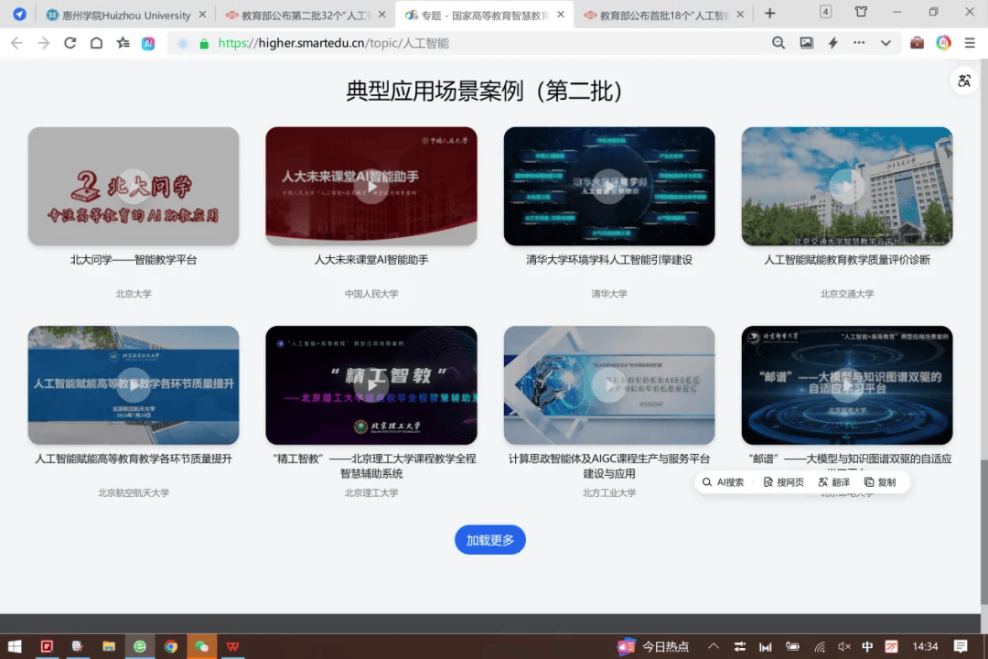Viewport: 988px width, 659px height.
Task: Open the briefcase workspace icon in the toolbar
Action: pos(917,43)
